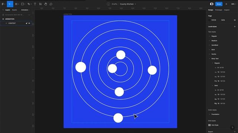Add an export setting with plus

pos(235,132)
